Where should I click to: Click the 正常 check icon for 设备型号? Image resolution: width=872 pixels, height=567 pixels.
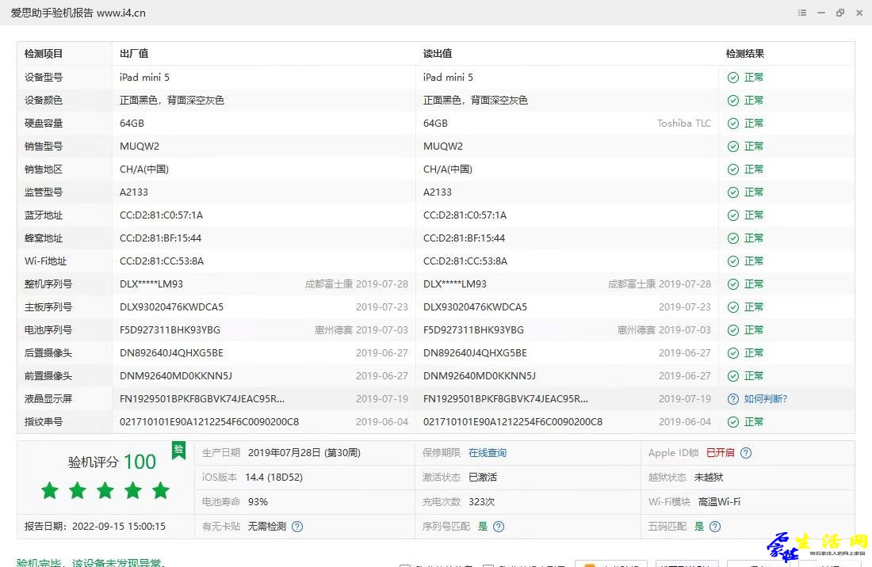[x=733, y=78]
